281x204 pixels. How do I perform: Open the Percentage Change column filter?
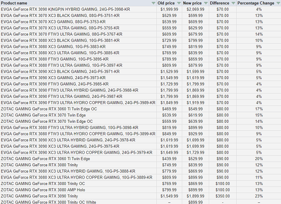[x=278, y=3]
